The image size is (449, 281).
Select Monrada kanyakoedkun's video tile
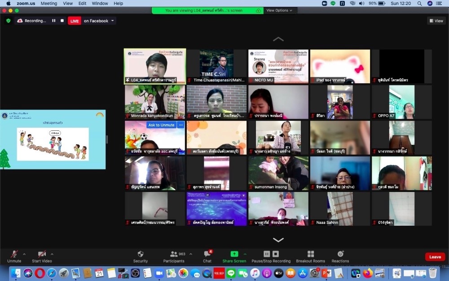pyautogui.click(x=154, y=102)
